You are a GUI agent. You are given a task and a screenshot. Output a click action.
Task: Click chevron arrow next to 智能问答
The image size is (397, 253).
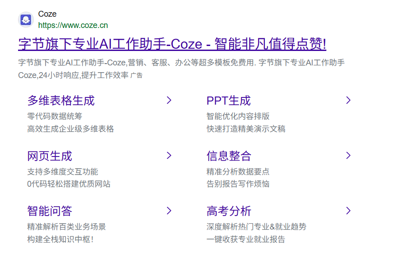(169, 211)
